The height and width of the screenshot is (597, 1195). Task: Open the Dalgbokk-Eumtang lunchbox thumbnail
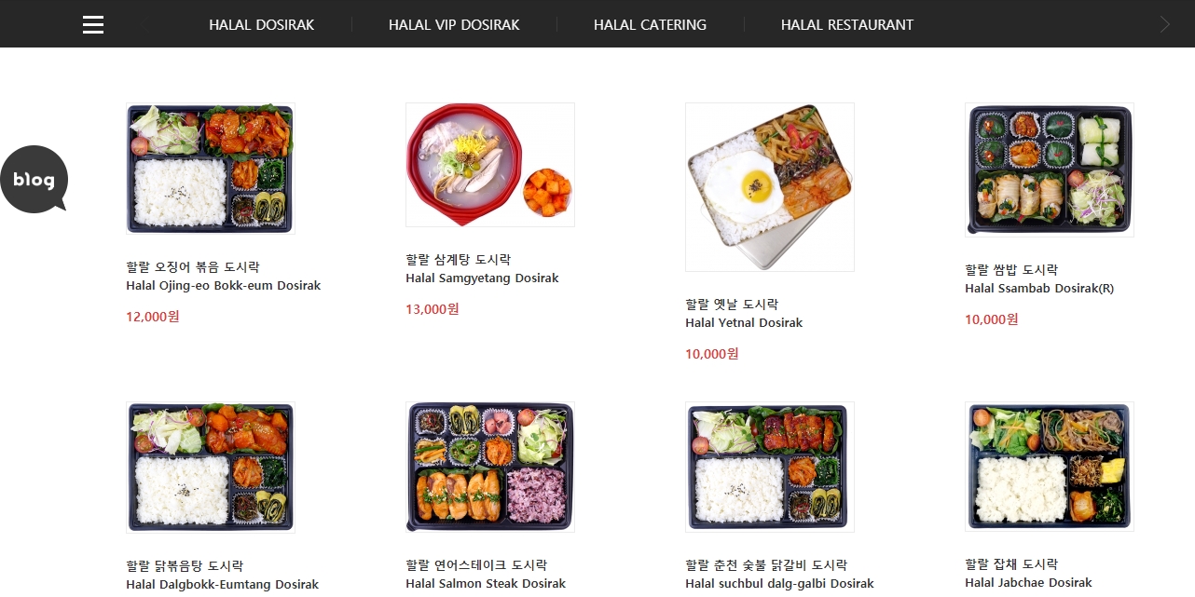click(x=211, y=468)
